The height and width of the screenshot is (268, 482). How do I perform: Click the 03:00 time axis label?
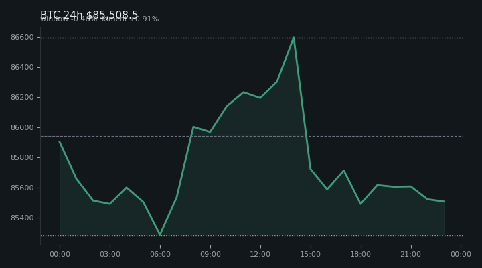[x=110, y=254]
